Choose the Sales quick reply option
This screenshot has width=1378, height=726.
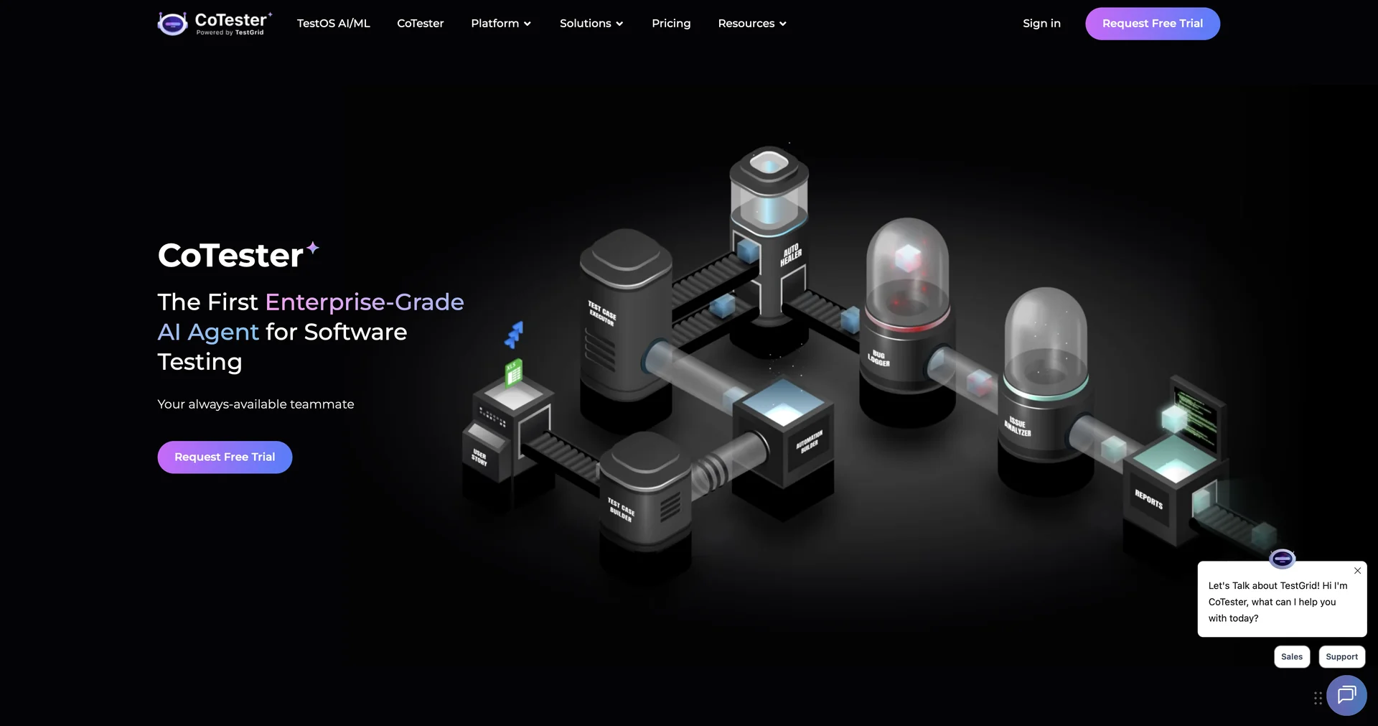pyautogui.click(x=1291, y=656)
